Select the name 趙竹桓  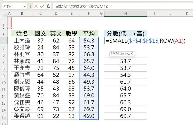22,75
